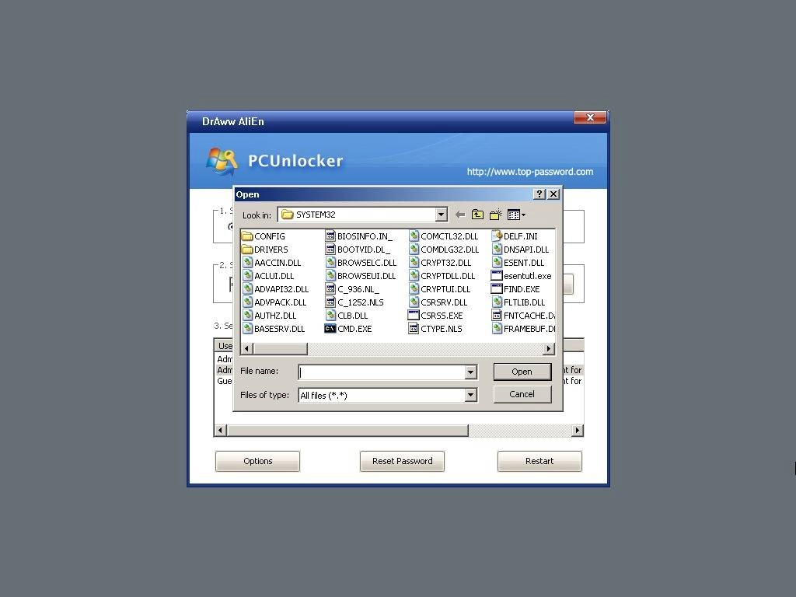Image resolution: width=796 pixels, height=597 pixels.
Task: Select FNTCACHE.DAT file entry
Action: (523, 316)
